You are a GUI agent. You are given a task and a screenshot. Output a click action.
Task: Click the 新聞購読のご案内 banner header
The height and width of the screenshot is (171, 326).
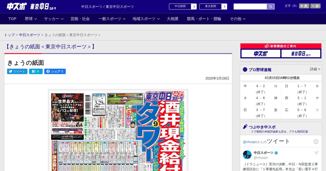click(x=281, y=46)
